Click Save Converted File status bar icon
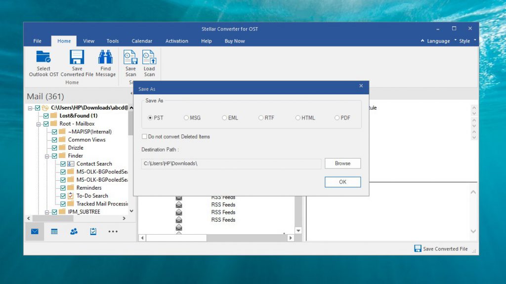Image resolution: width=506 pixels, height=284 pixels. (418, 248)
